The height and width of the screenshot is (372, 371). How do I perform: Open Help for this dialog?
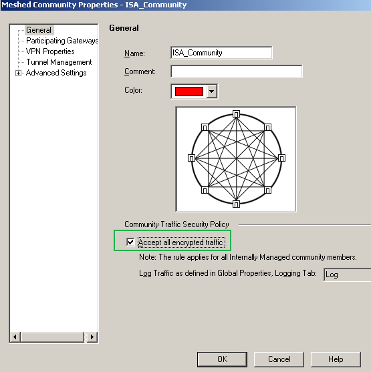[336, 359]
